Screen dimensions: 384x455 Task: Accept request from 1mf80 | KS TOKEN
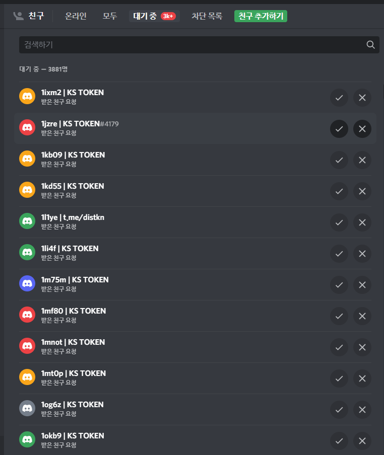point(339,316)
